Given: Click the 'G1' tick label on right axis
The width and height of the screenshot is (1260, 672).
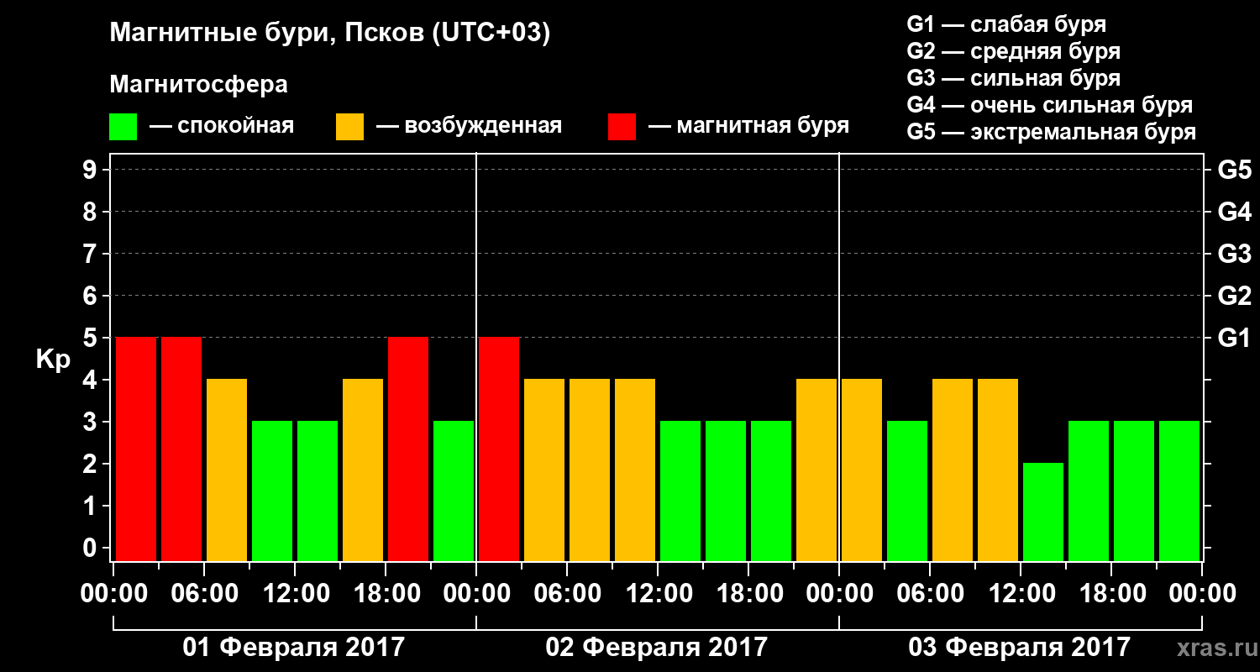Looking at the screenshot, I should tap(1235, 339).
